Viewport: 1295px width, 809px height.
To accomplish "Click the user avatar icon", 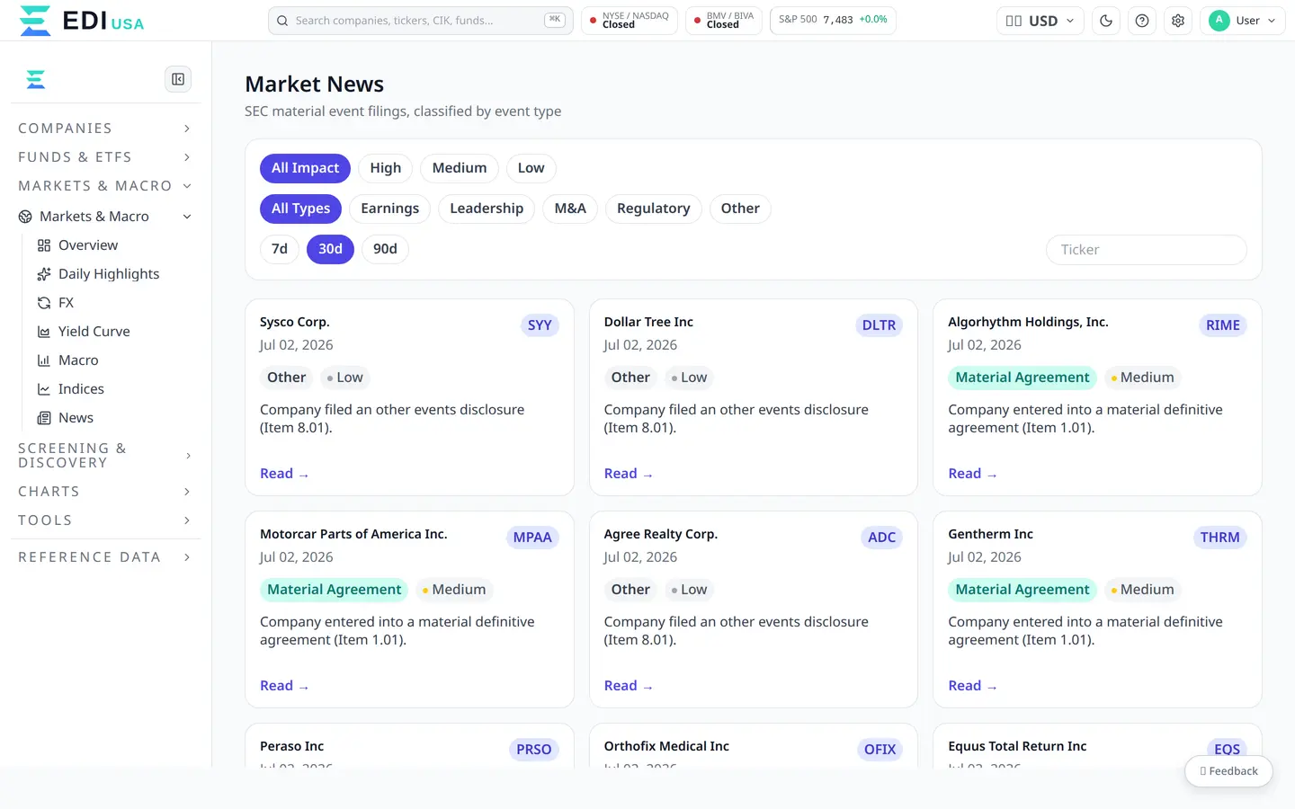I will 1219,21.
